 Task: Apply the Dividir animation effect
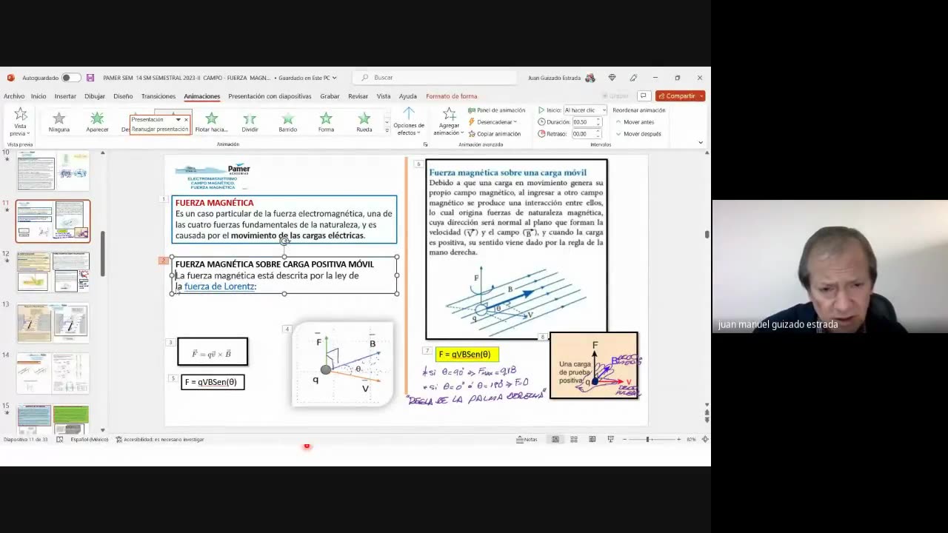[x=250, y=122]
